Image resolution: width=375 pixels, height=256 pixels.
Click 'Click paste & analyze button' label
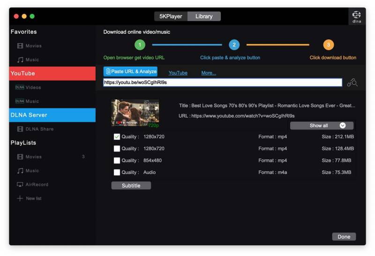click(x=230, y=58)
